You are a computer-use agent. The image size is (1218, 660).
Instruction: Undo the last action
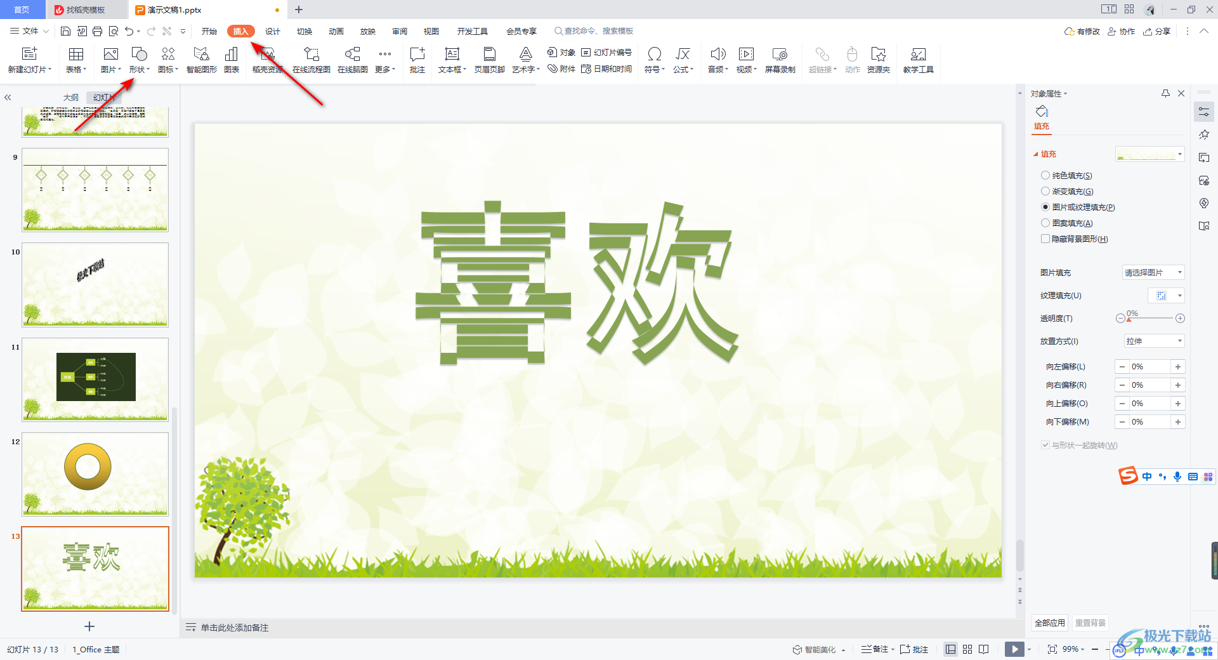click(129, 31)
